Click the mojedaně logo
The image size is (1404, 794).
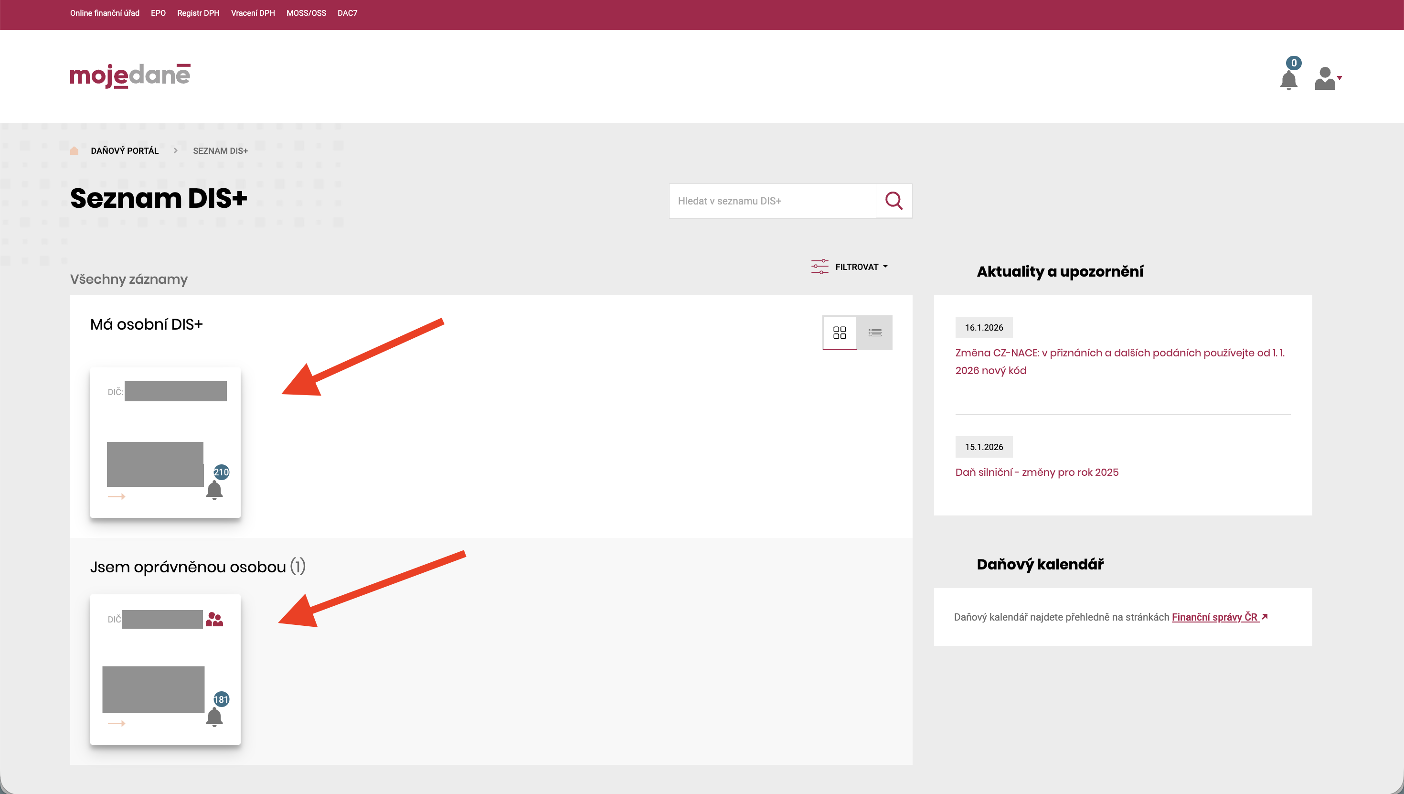pyautogui.click(x=130, y=75)
